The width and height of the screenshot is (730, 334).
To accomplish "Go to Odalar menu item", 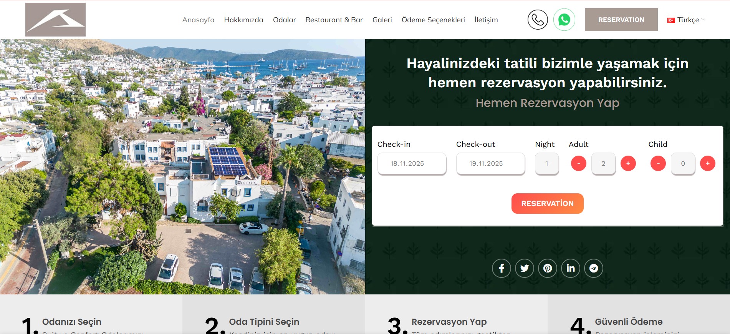I will point(284,20).
